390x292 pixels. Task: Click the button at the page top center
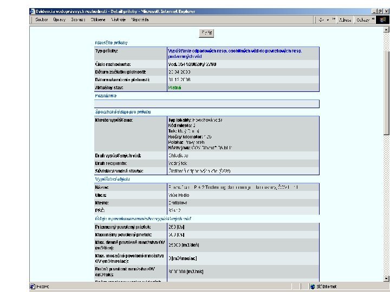coord(206,33)
